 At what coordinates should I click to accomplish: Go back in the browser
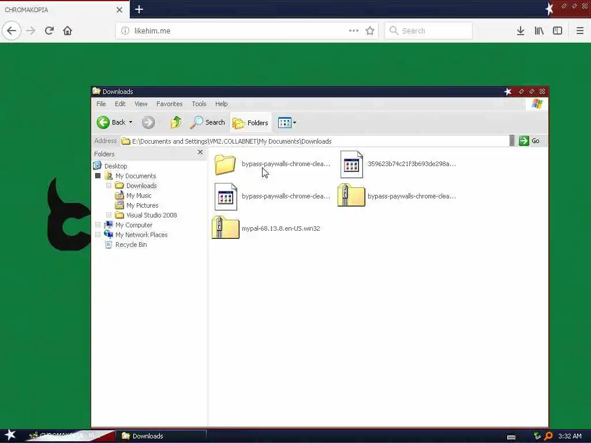point(12,31)
